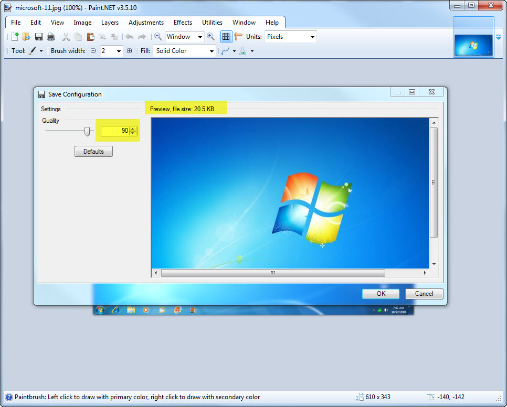The width and height of the screenshot is (507, 407).
Task: Click the Deselect icon in toolbar
Action: coord(114,37)
